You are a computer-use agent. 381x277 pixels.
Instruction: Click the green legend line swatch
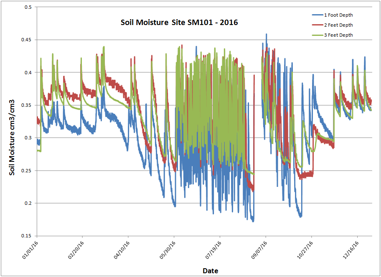317,35
